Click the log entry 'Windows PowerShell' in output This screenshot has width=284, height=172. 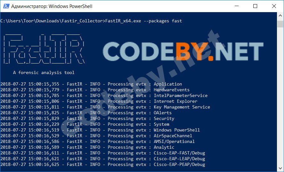click(x=177, y=130)
